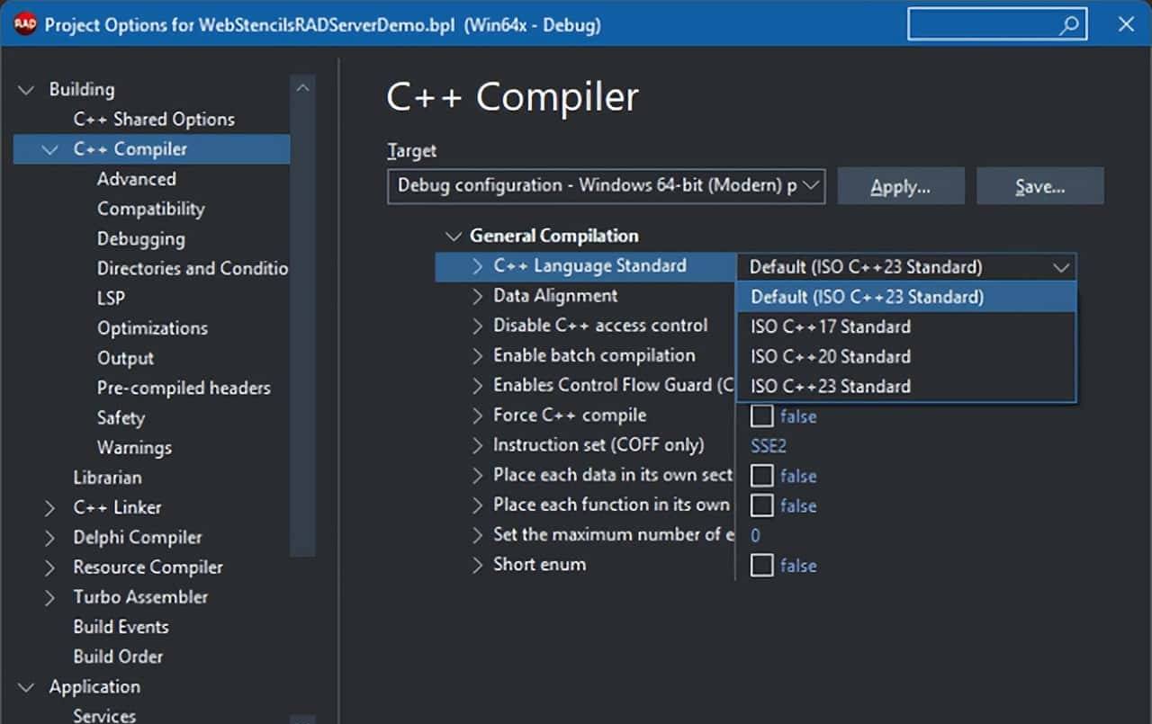Image resolution: width=1152 pixels, height=724 pixels.
Task: Expand the Data Alignment option row
Action: click(x=478, y=296)
